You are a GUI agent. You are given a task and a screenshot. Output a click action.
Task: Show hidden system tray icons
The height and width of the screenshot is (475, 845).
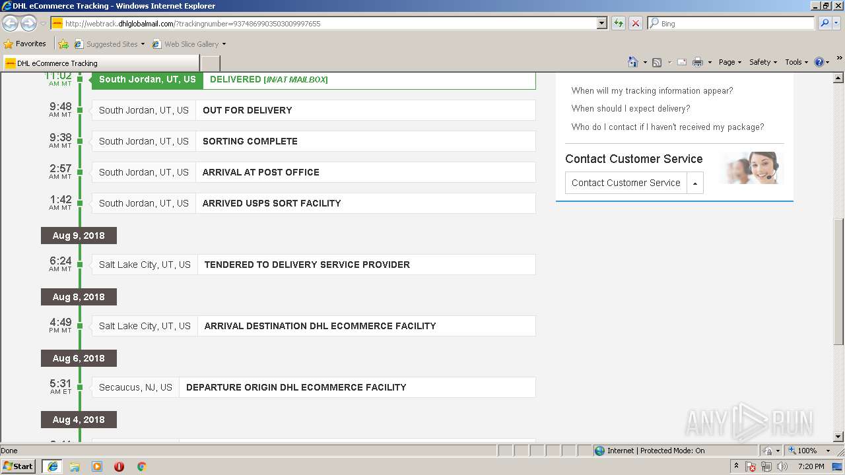(736, 466)
